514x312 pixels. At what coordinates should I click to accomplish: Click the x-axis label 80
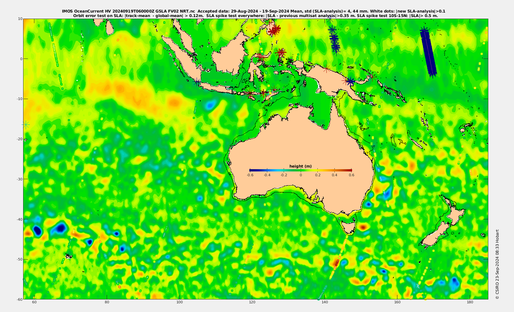click(x=107, y=302)
